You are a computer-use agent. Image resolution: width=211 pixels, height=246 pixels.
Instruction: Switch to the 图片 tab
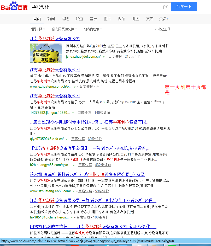pos(107,19)
